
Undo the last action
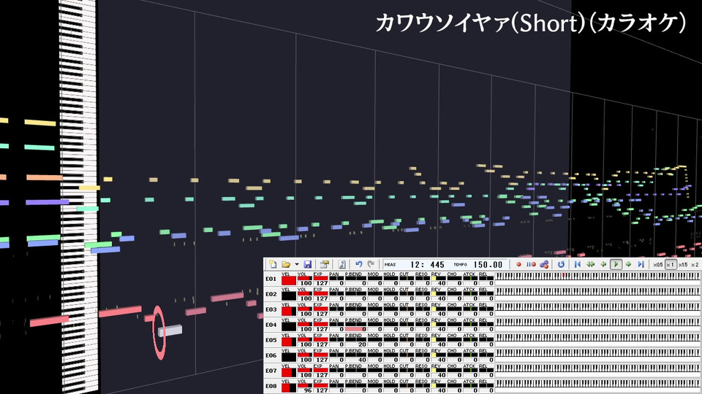click(x=358, y=264)
